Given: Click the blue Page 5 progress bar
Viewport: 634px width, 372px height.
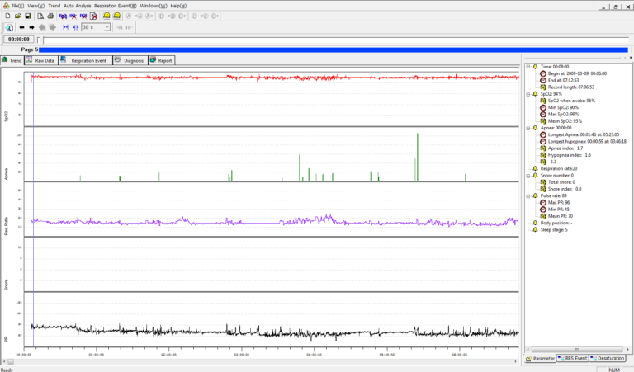Looking at the screenshot, I should 330,49.
